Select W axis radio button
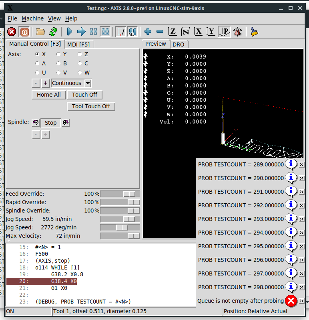Screen dimensions: 309x320 click(x=80, y=73)
